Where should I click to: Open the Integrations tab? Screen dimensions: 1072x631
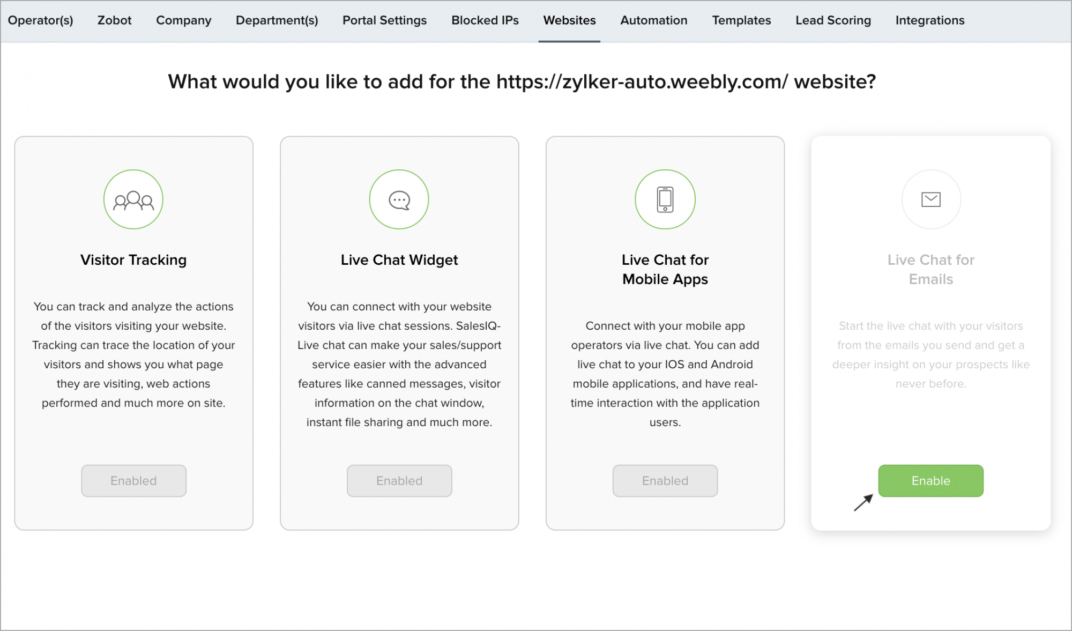pyautogui.click(x=929, y=20)
